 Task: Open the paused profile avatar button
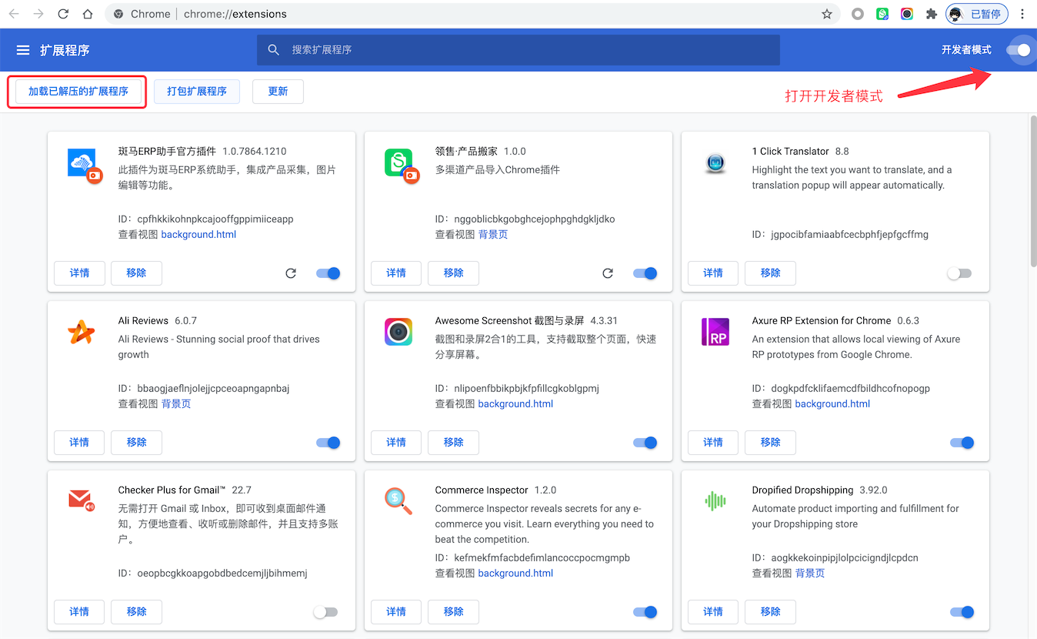click(976, 14)
